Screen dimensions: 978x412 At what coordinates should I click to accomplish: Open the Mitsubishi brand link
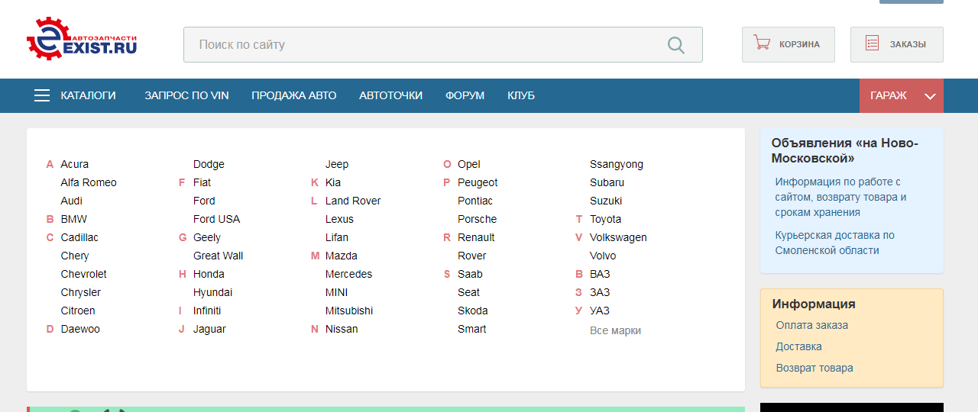coord(349,311)
